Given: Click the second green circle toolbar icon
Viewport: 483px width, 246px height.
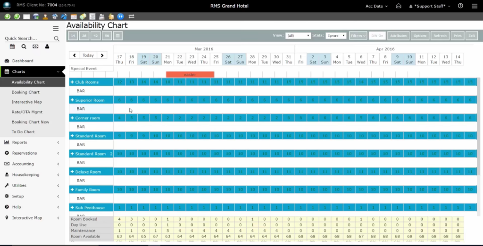Looking at the screenshot, I should 17,16.
